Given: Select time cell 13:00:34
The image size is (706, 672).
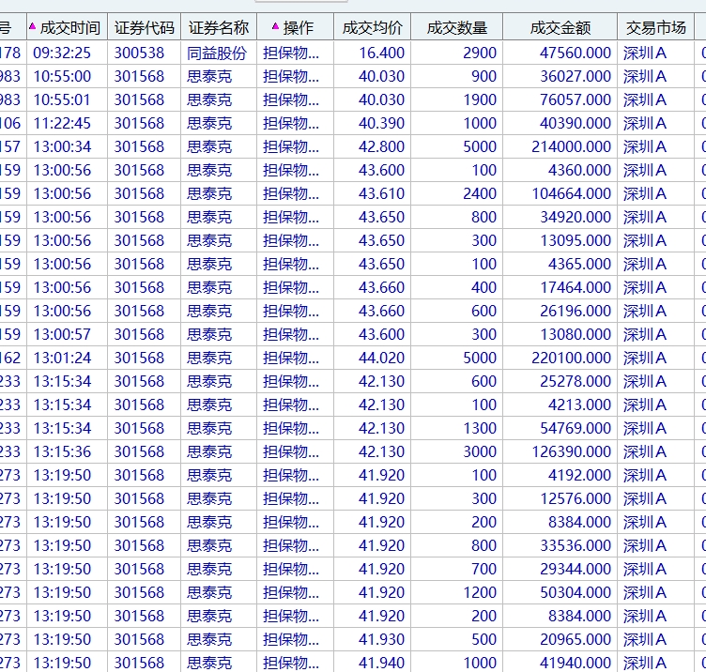Looking at the screenshot, I should coord(62,146).
